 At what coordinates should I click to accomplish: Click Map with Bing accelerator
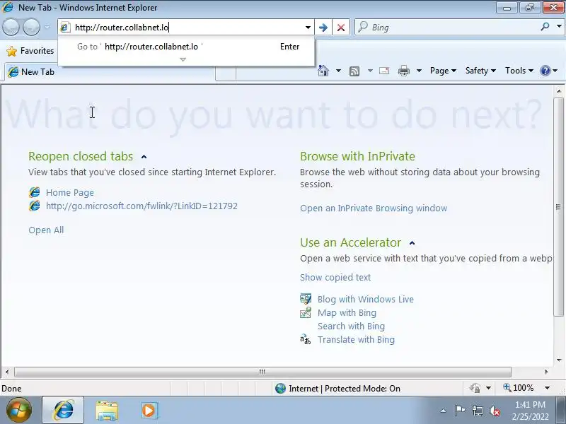point(347,312)
